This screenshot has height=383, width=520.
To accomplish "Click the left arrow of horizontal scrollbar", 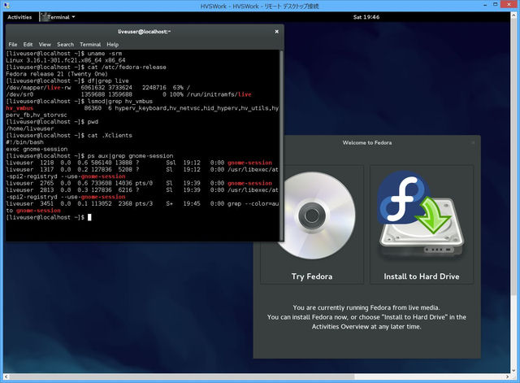I will pyautogui.click(x=6, y=376).
